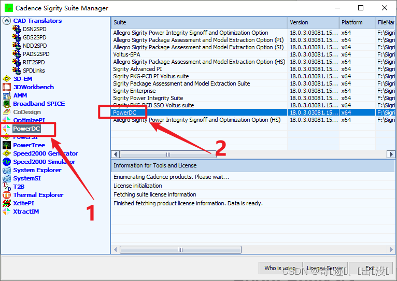Click the Speed2000 Simulator icon
Screen dimensions: 397x281
point(7,162)
